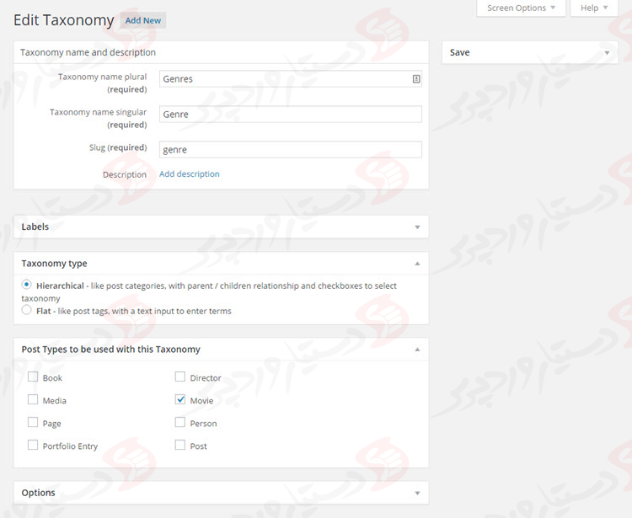Viewport: 632px width, 518px height.
Task: Collapse the Post Types panel arrow
Action: [417, 350]
